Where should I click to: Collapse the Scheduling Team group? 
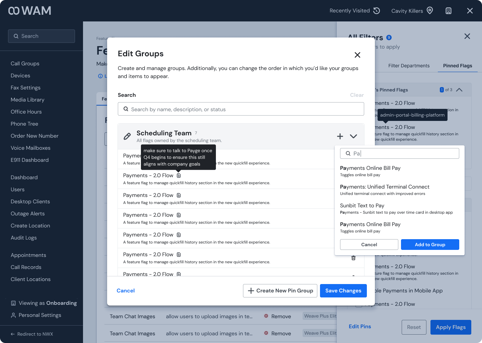(353, 136)
